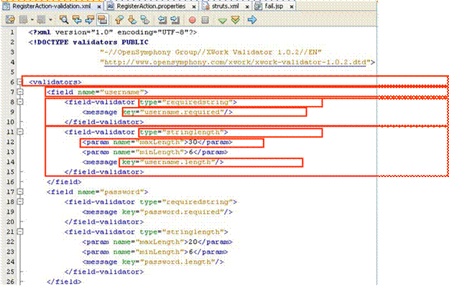Viewport: 449px width, 286px height.
Task: Click line number 13 in gutter
Action: click(x=10, y=152)
